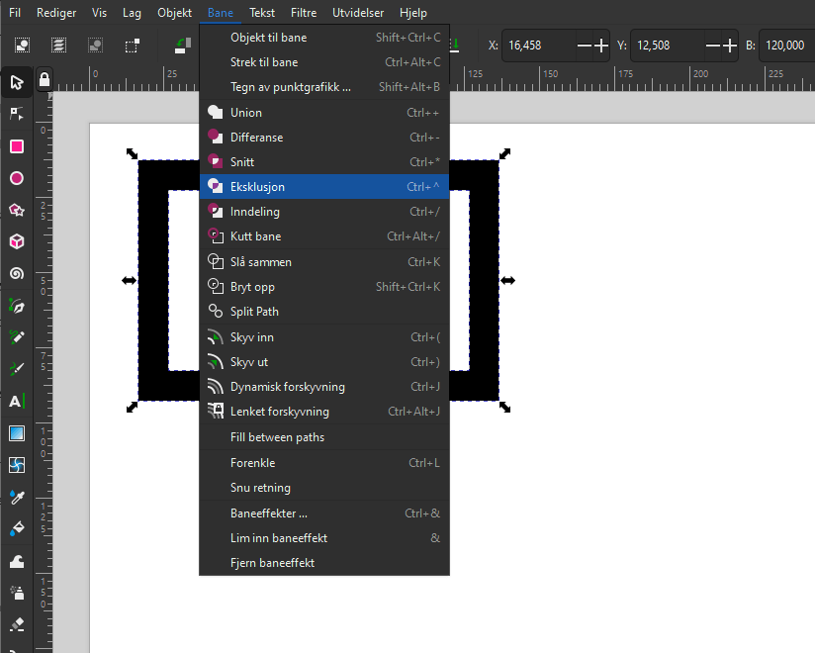This screenshot has width=815, height=653.
Task: Open the Objekt menu
Action: click(x=174, y=13)
